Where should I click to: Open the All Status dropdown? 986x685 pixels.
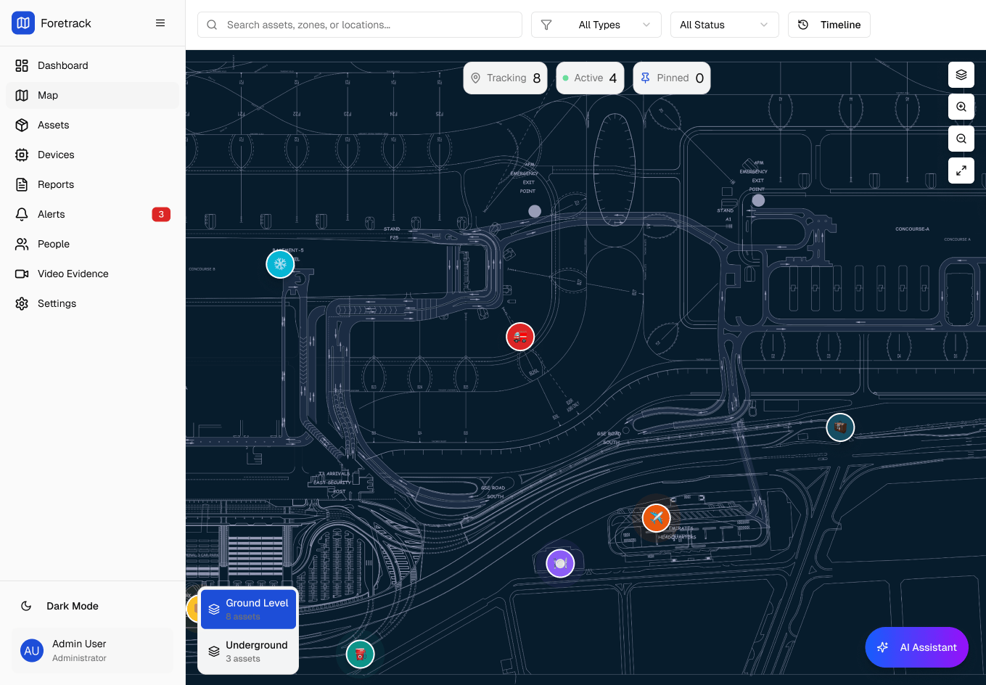click(x=725, y=25)
